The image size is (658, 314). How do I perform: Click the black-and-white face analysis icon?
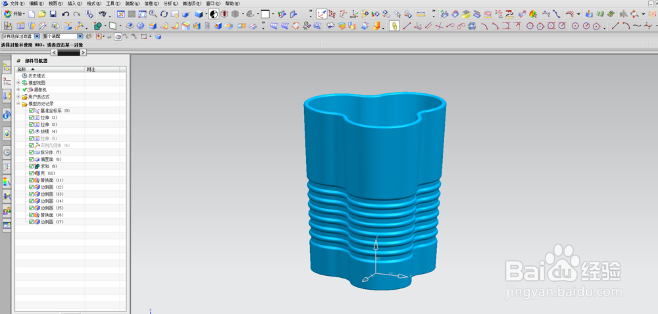(214, 14)
